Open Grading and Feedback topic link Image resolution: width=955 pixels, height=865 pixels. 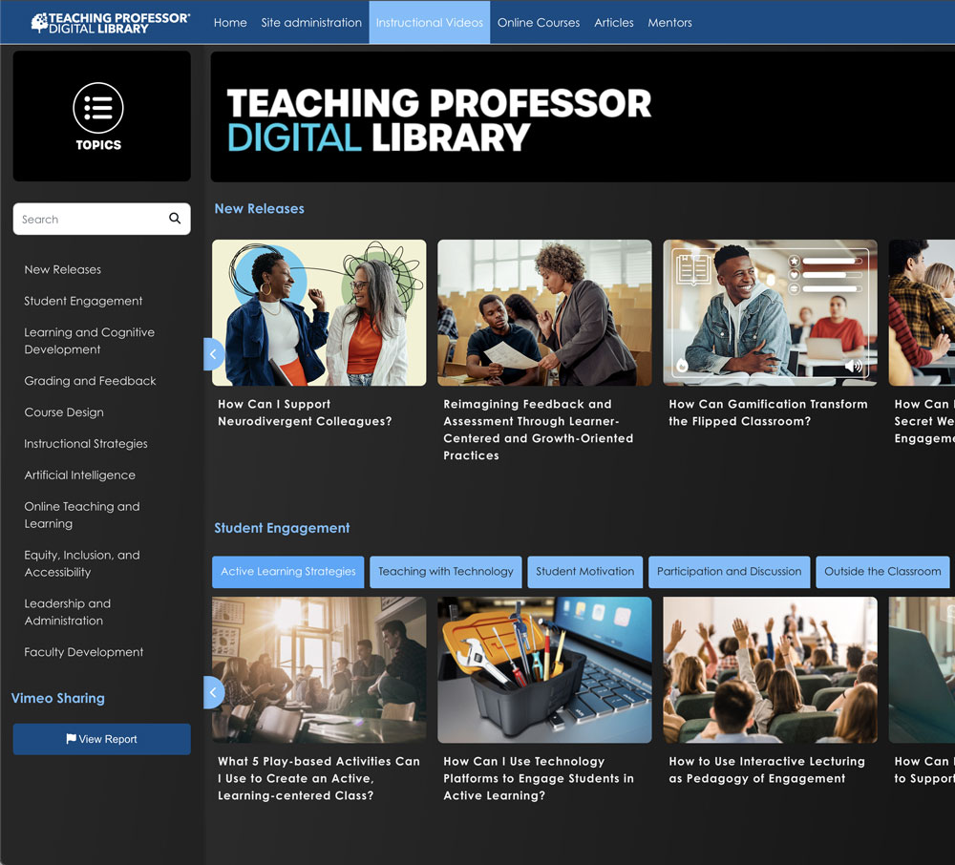click(x=90, y=381)
